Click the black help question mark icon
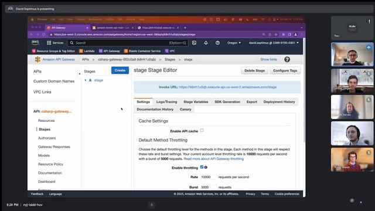 (x=287, y=59)
